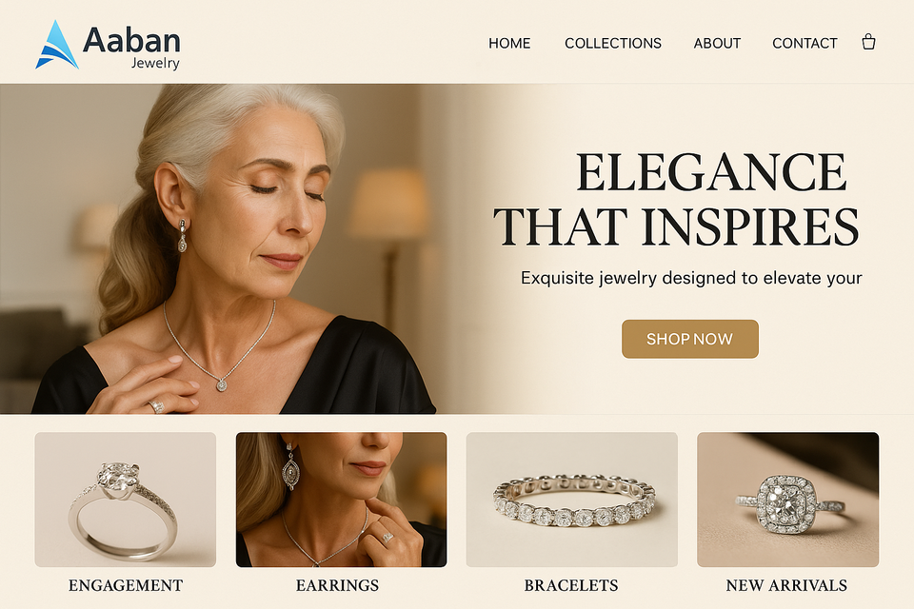Click the blue Aaban logo icon

pyautogui.click(x=57, y=45)
